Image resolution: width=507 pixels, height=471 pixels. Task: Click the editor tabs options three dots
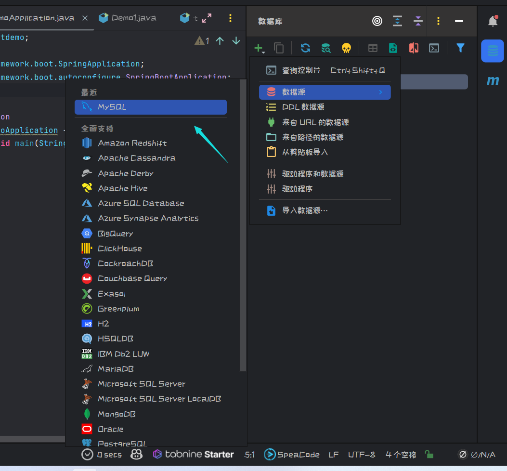230,18
